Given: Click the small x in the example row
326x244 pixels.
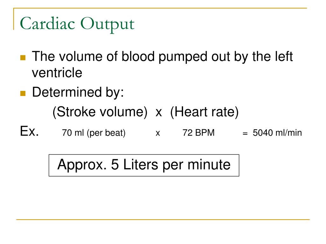Looking at the screenshot, I should tap(158, 133).
